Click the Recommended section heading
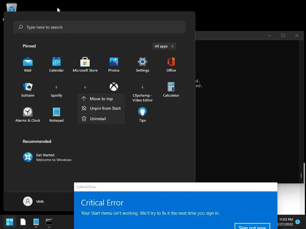This screenshot has height=229, width=306. 37,141
